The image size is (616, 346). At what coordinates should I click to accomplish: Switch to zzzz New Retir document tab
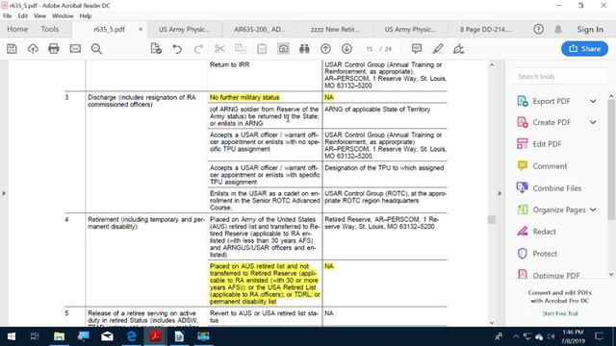335,30
